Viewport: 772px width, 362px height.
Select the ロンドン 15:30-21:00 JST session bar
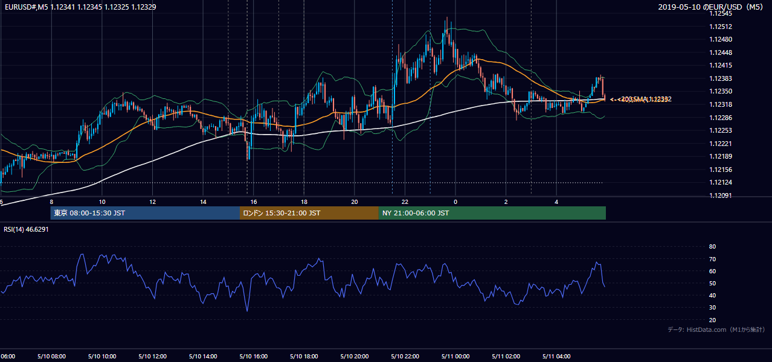point(309,213)
